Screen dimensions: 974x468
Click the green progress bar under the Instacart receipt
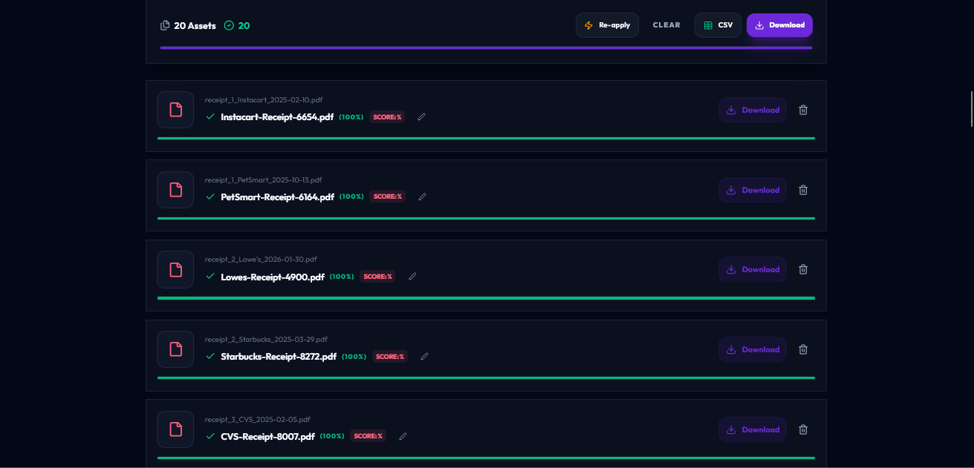coord(486,138)
